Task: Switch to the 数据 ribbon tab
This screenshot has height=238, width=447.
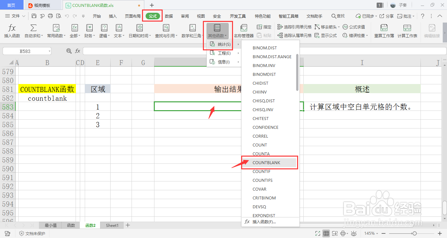Action: pos(169,15)
